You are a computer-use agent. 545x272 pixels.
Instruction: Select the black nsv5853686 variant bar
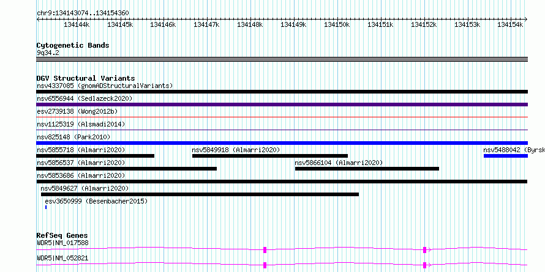tap(282, 182)
